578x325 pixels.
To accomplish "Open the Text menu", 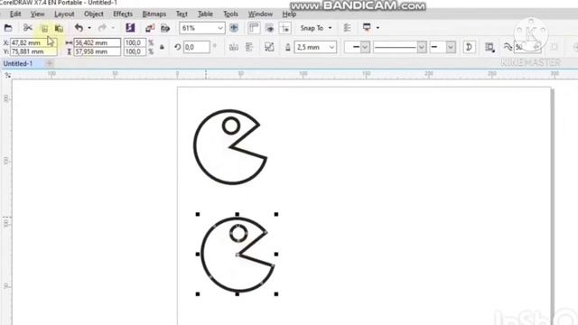I will point(182,14).
